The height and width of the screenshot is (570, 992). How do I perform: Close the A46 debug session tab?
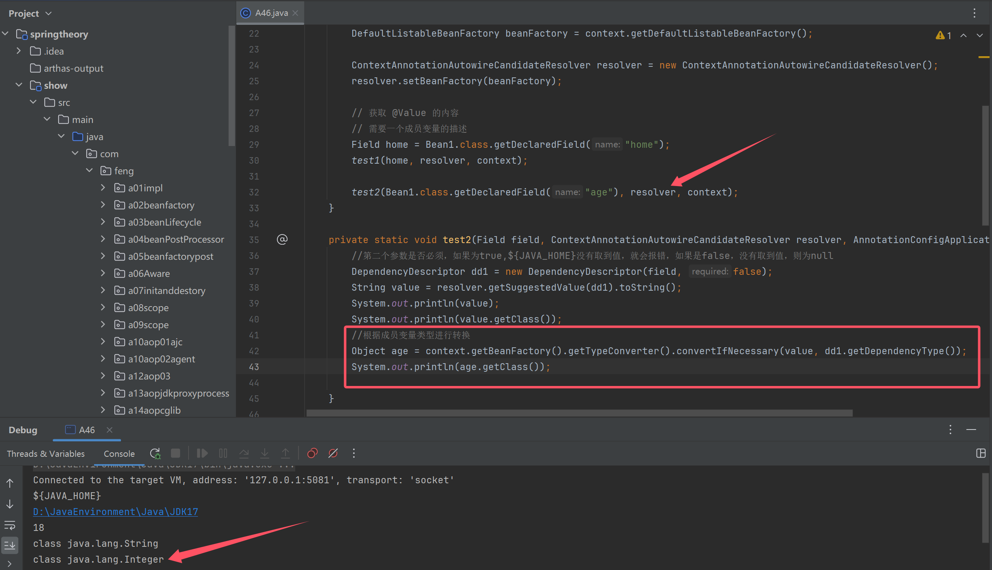coord(109,430)
